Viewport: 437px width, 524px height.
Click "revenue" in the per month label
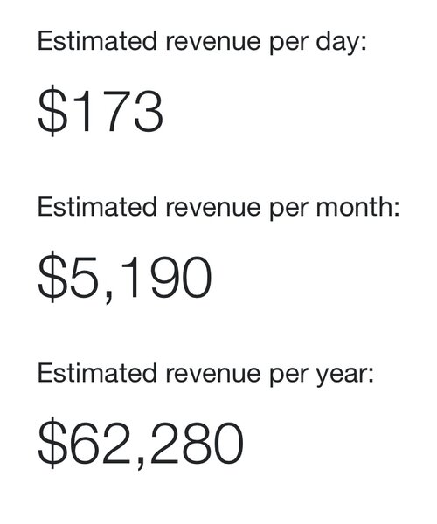coord(213,209)
